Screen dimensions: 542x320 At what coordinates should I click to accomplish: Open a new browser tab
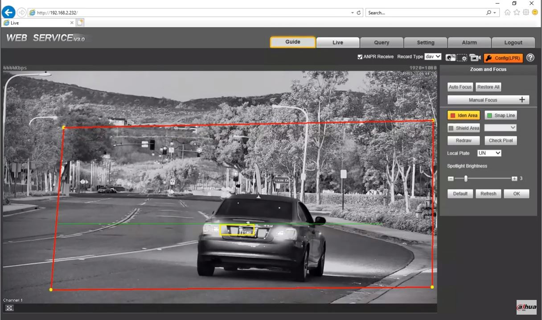coord(80,23)
